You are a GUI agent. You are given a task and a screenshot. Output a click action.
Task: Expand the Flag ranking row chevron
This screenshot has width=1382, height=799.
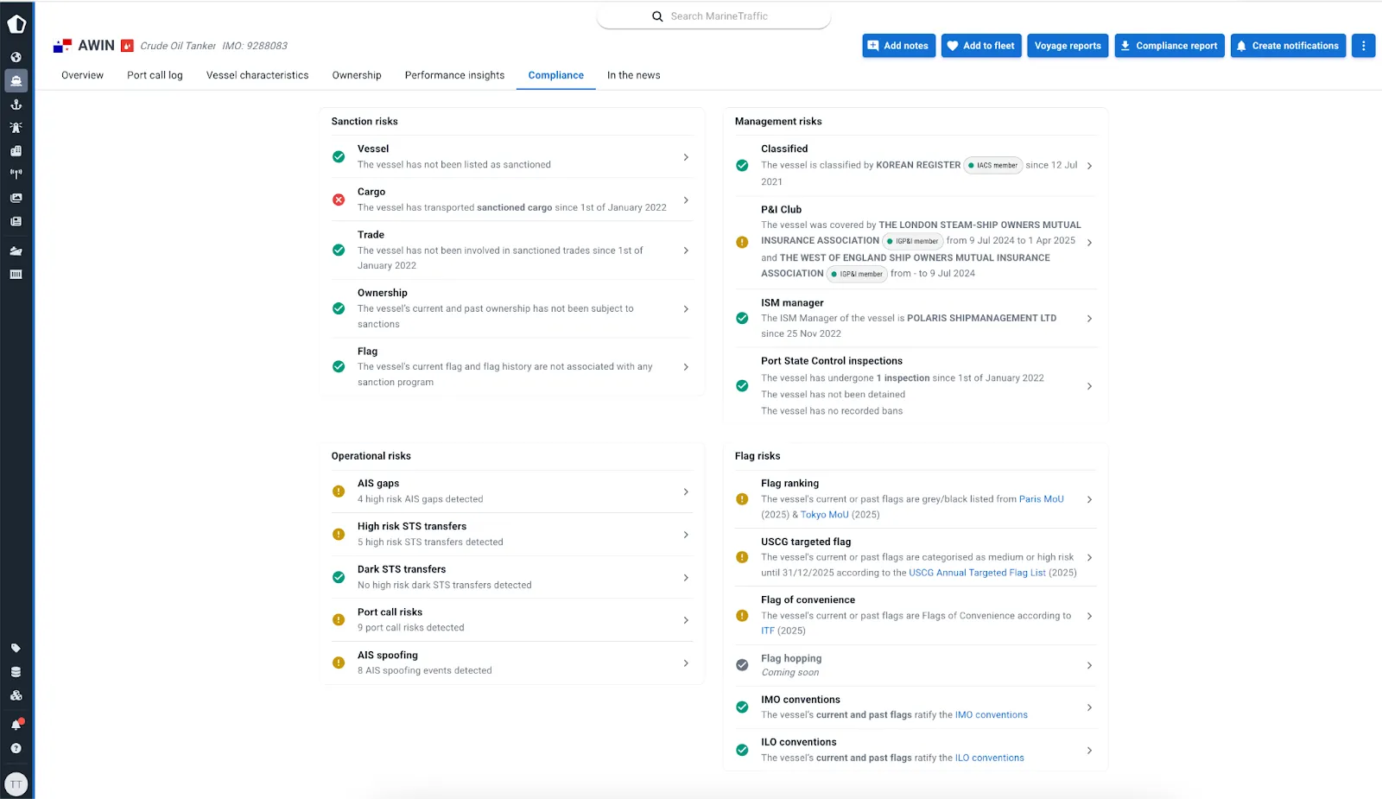click(1089, 499)
